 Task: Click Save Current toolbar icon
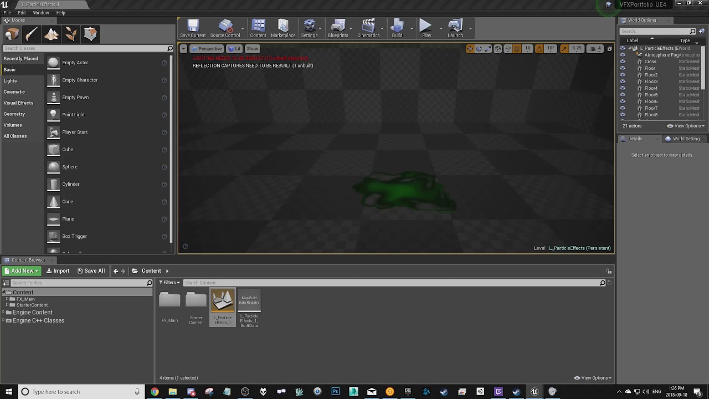click(x=193, y=28)
